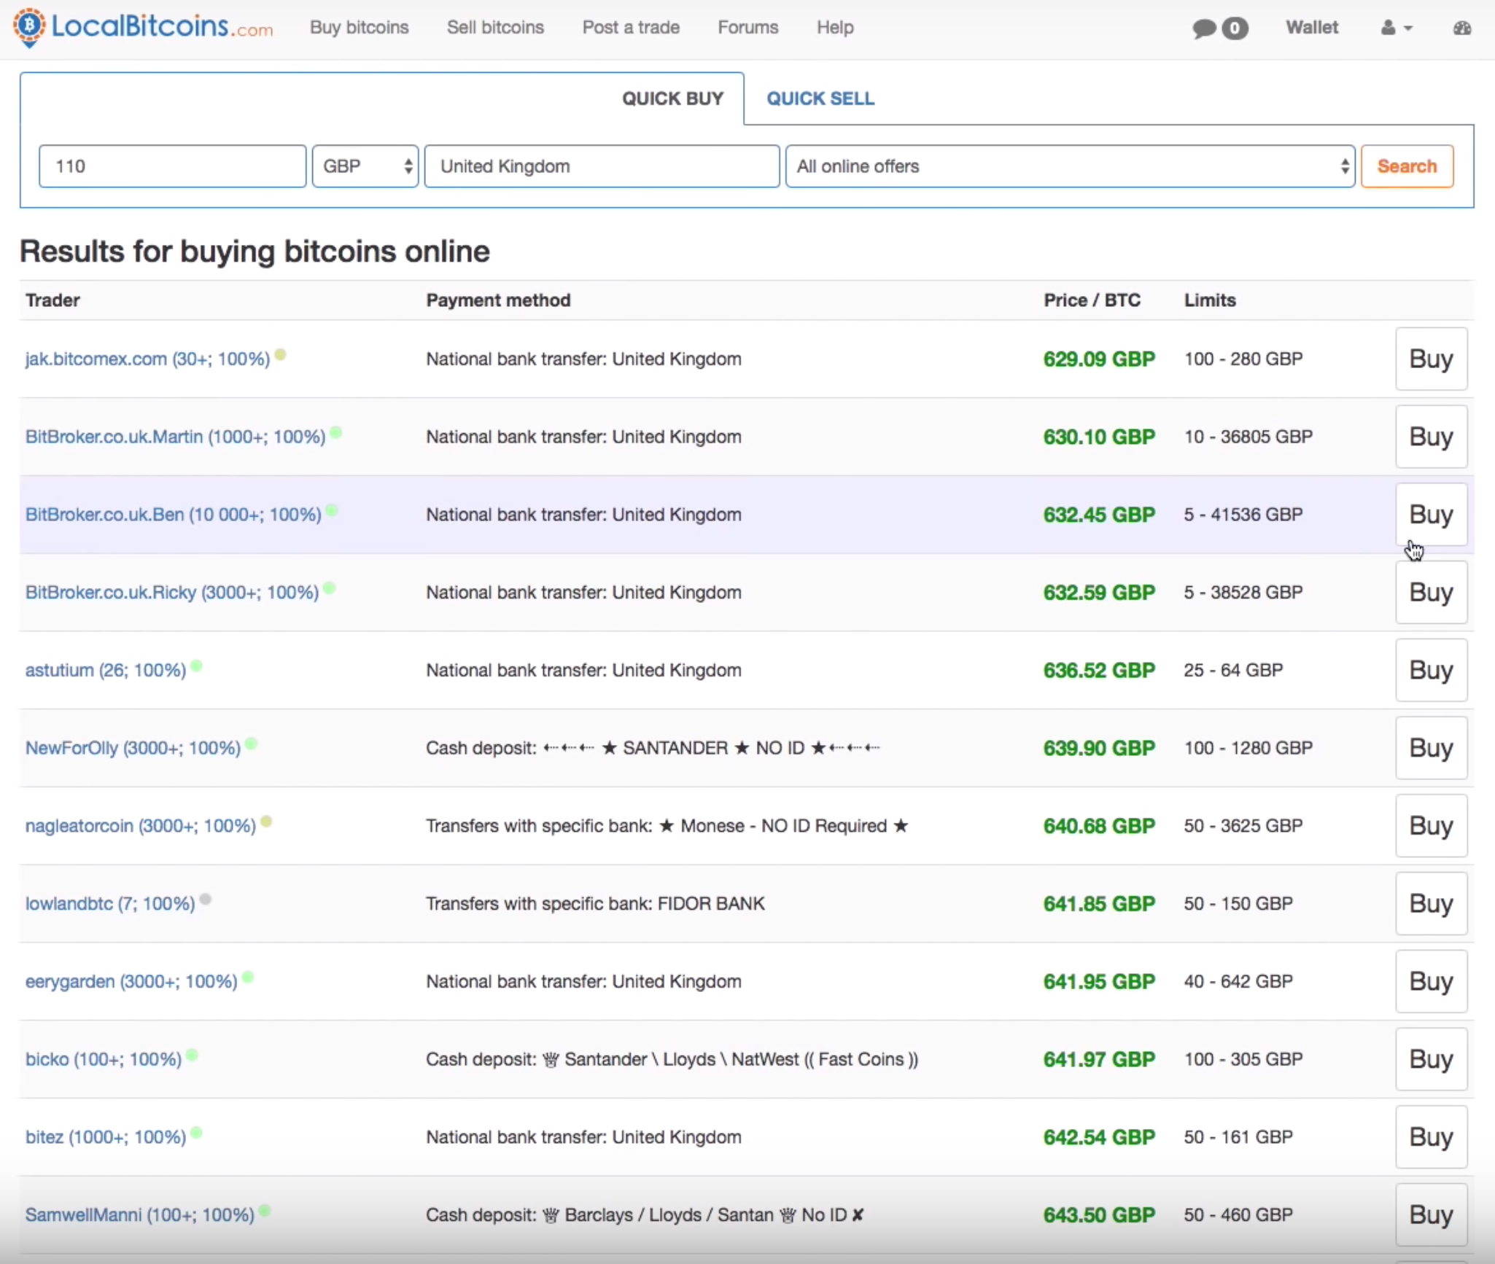Screen dimensions: 1495x1264
Task: Open SamwellManni trader profile
Action: [140, 1215]
